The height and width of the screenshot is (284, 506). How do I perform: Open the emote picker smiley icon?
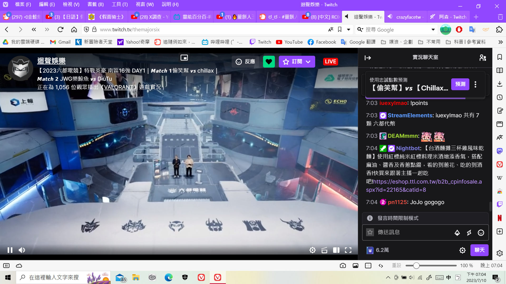pyautogui.click(x=481, y=233)
